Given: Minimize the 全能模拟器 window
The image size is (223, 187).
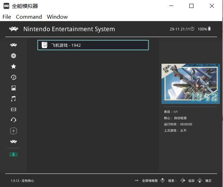Looking at the screenshot, I should coord(171,6).
